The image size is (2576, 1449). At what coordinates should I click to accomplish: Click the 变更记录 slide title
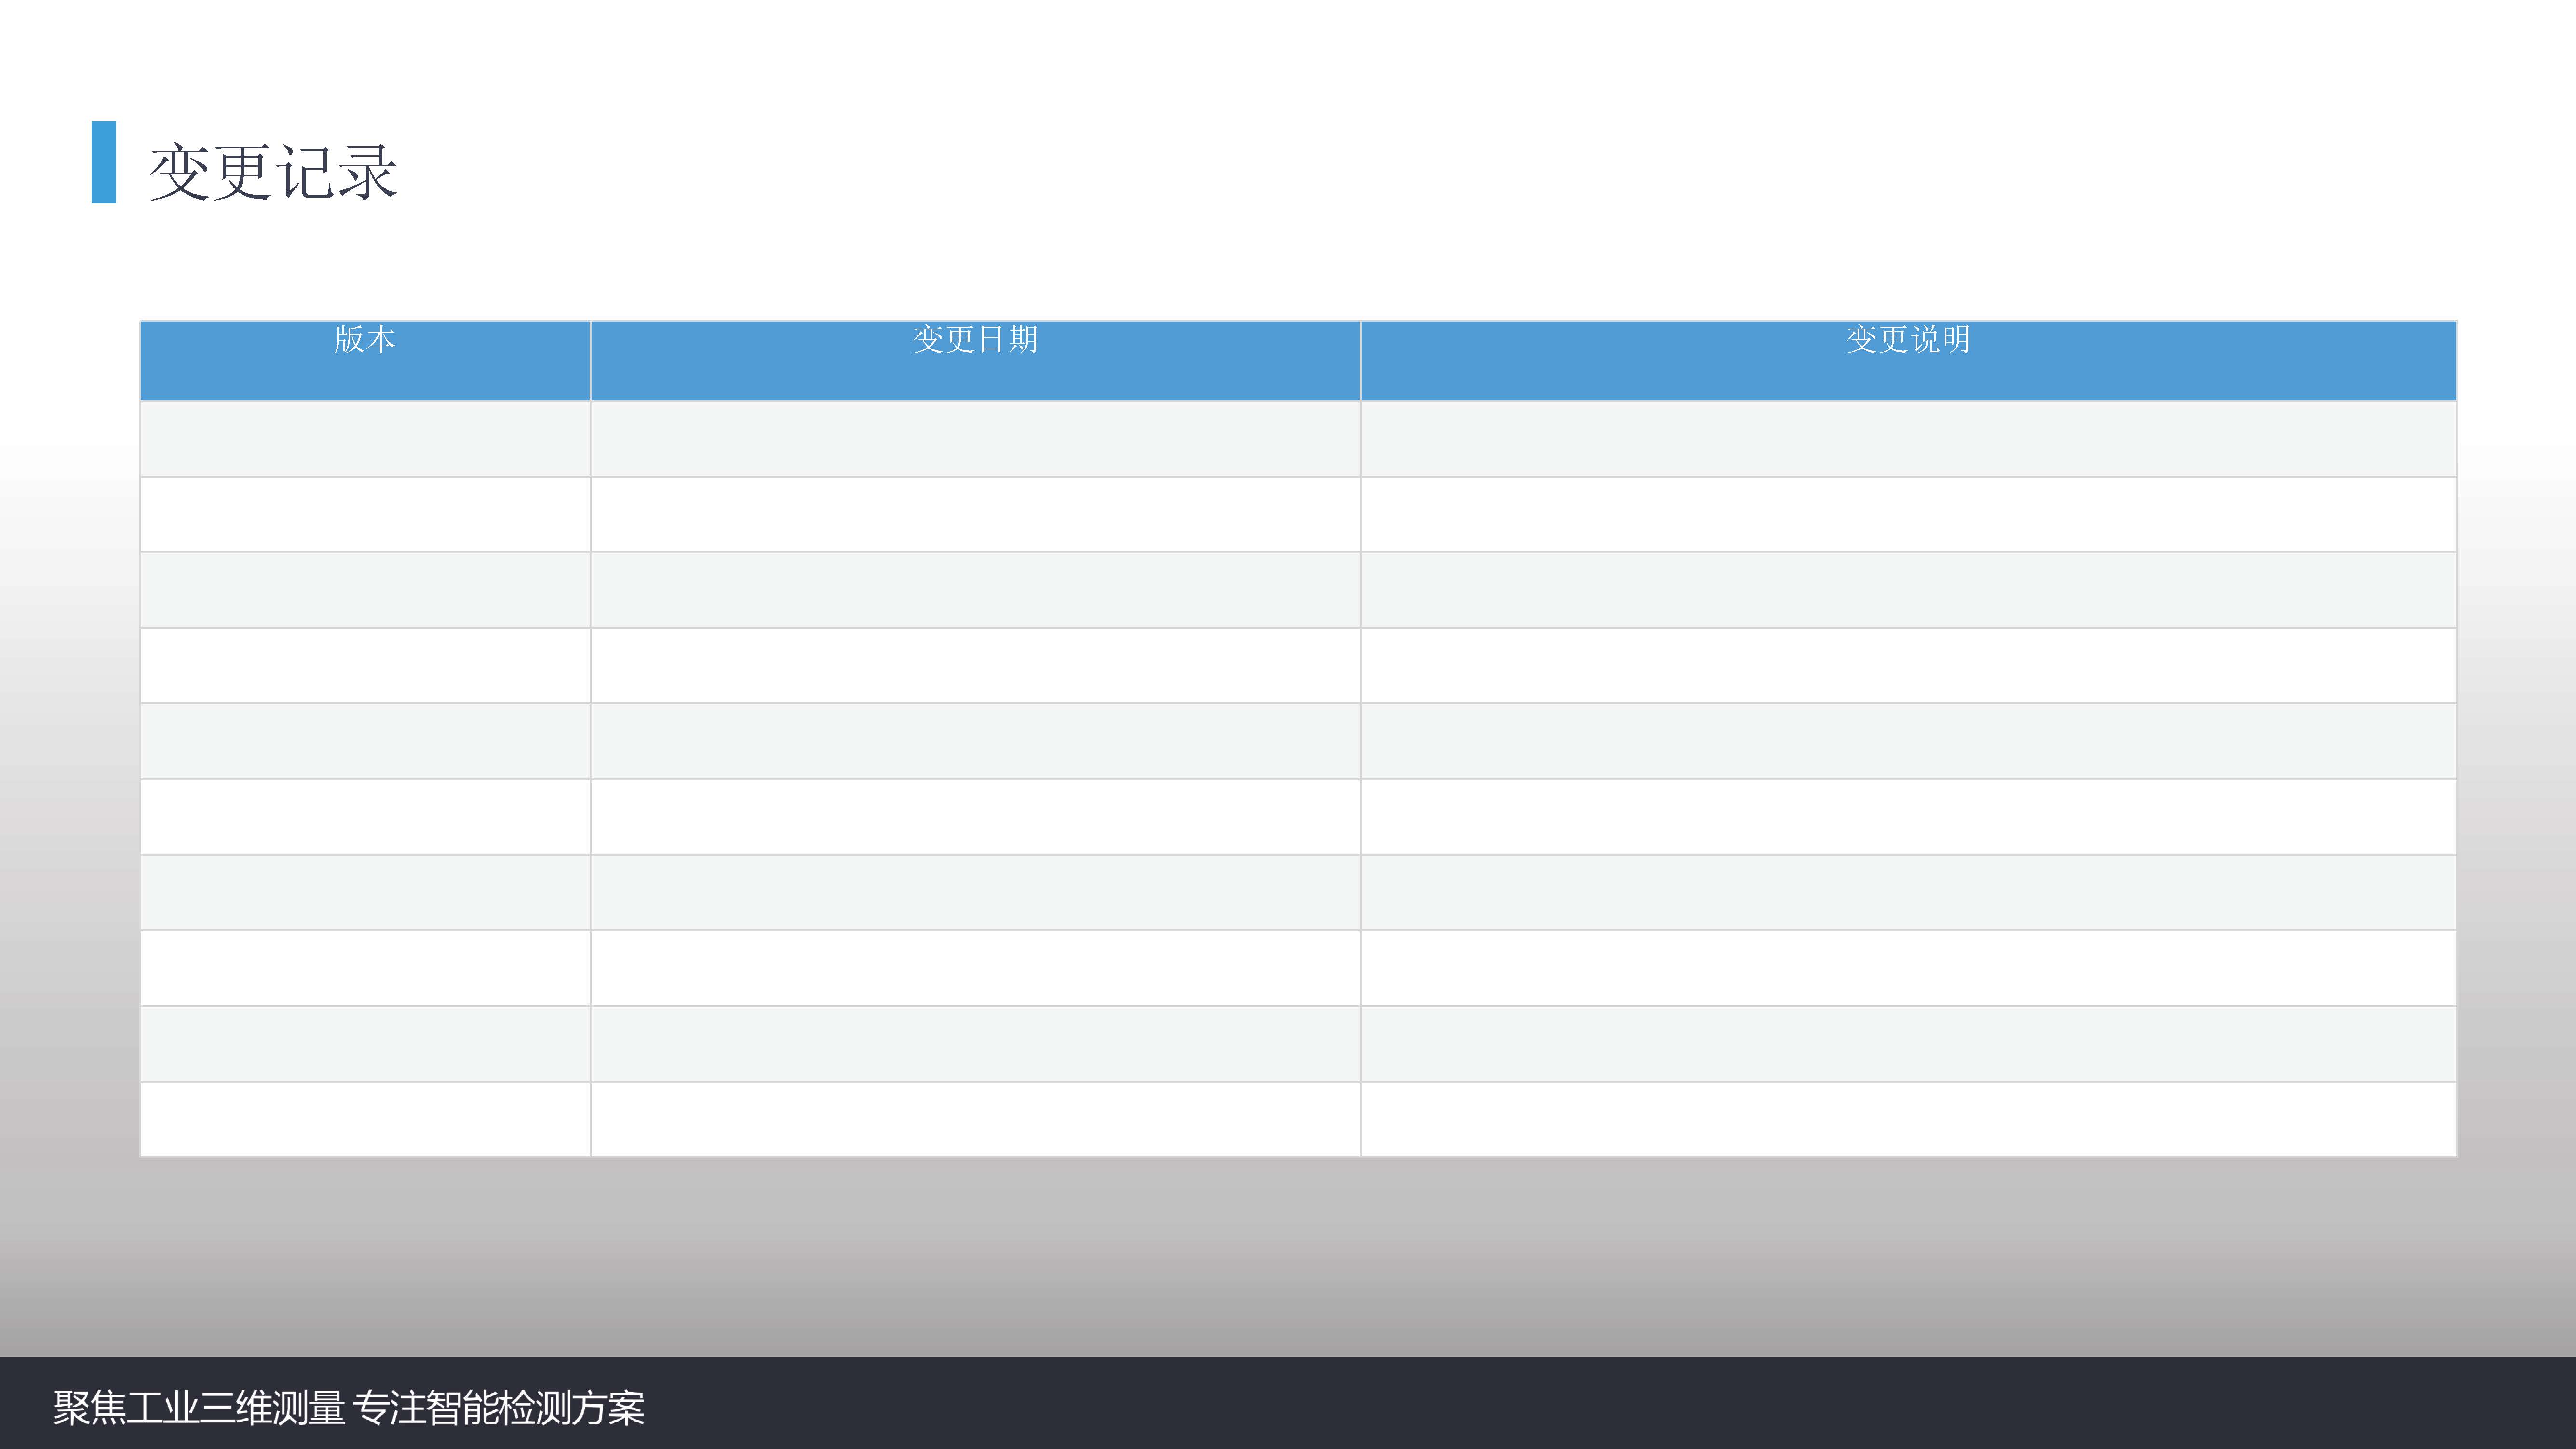point(273,172)
